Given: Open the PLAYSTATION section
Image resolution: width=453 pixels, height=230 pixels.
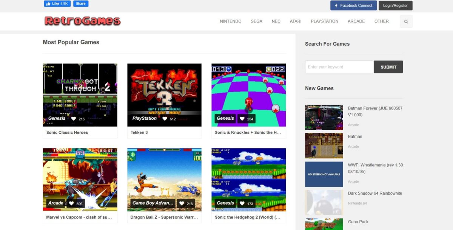Looking at the screenshot, I should point(324,21).
